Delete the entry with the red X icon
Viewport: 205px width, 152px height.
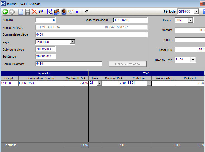tap(34, 12)
